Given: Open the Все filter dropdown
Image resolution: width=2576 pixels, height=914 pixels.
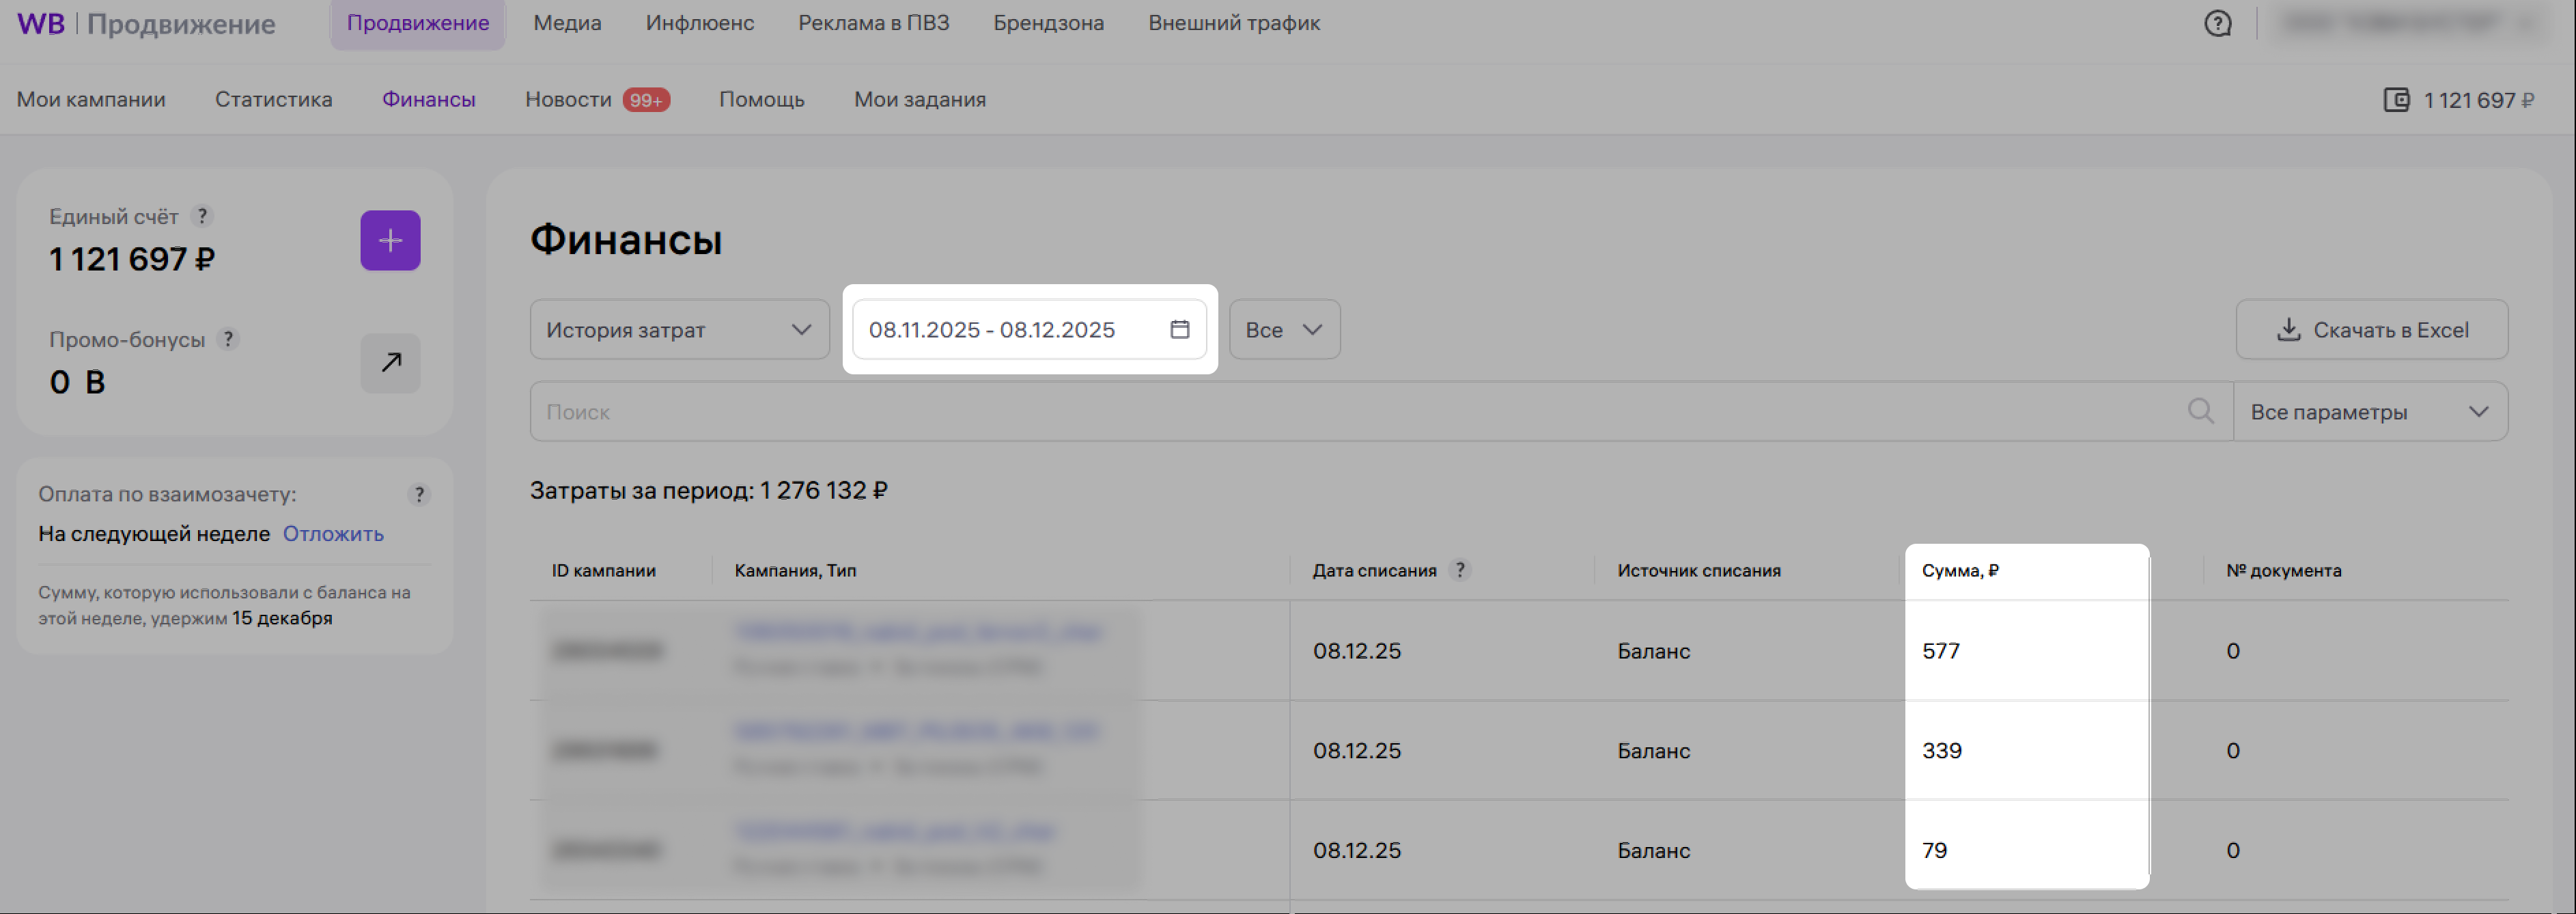Looking at the screenshot, I should coord(1284,329).
